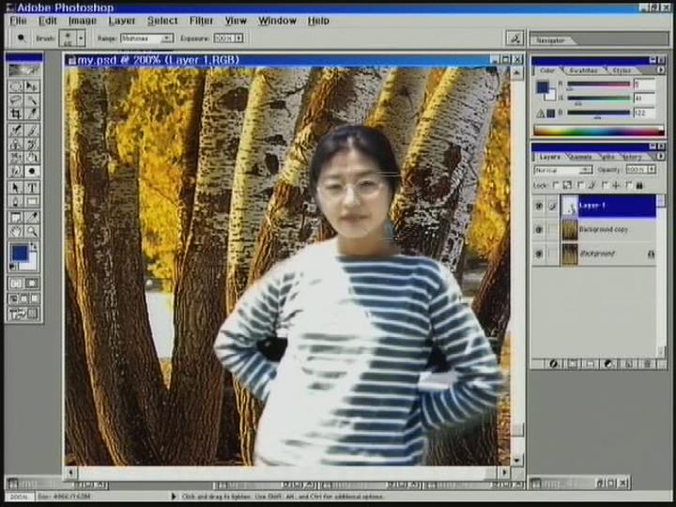This screenshot has height=507, width=676.
Task: Enable lock transparent pixels checkbox
Action: [x=556, y=185]
